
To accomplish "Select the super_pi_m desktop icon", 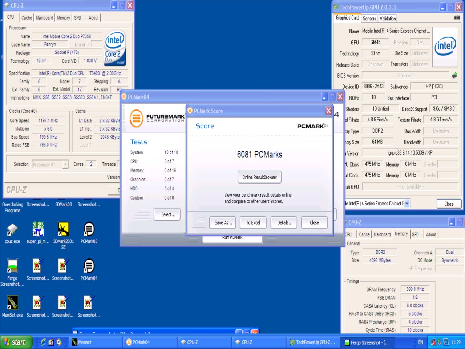I will 38,233.
